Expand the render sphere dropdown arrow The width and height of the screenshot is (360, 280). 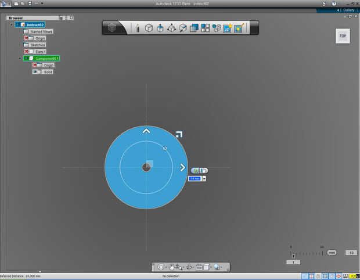(x=221, y=267)
